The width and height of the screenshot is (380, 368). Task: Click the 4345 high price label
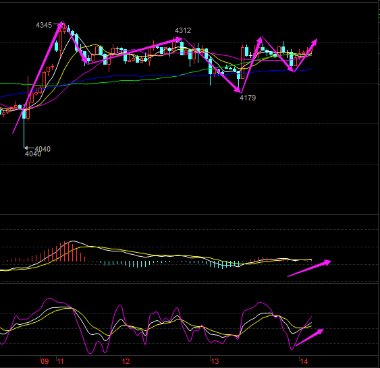(x=44, y=25)
